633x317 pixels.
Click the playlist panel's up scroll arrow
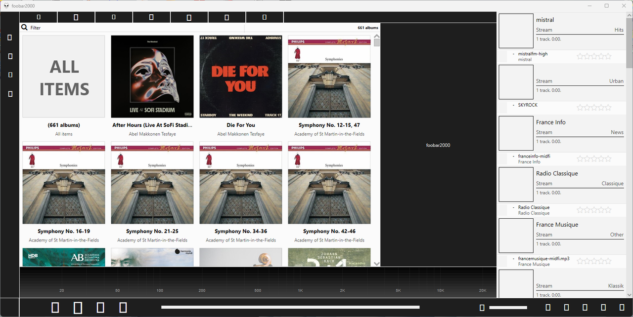[630, 15]
